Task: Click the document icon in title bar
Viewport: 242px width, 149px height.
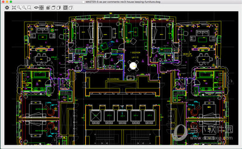Action: (x=83, y=2)
